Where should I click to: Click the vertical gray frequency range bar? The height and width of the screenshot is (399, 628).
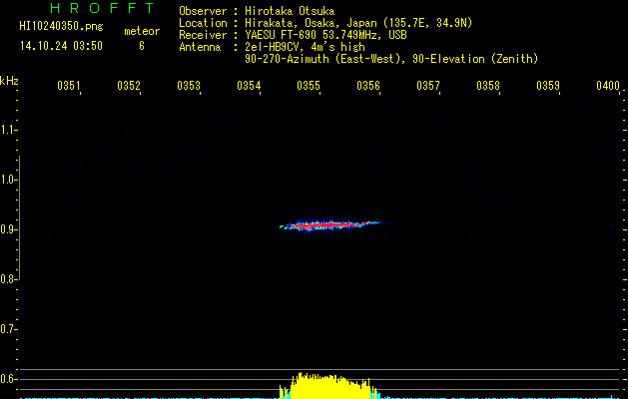(19, 217)
